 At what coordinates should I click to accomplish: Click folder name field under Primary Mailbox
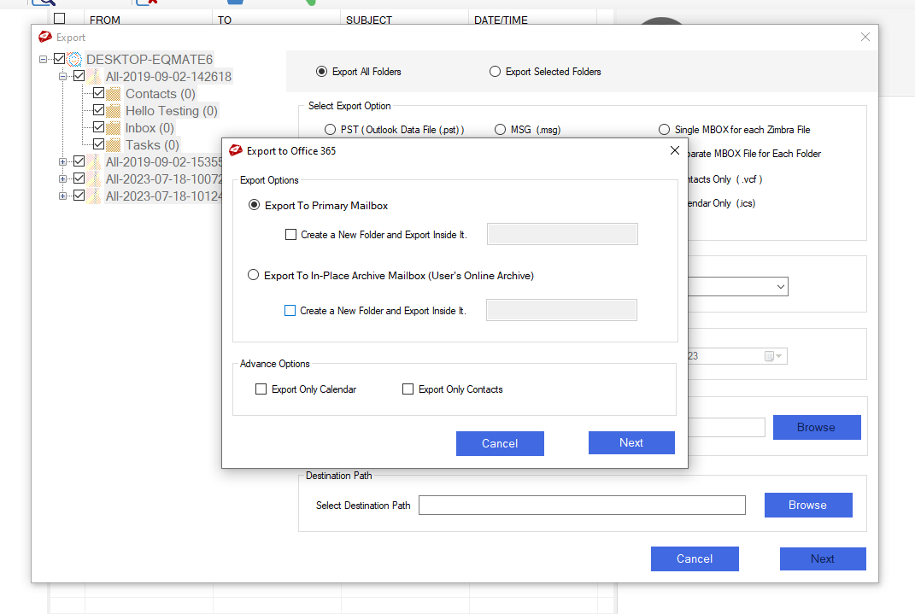[562, 234]
